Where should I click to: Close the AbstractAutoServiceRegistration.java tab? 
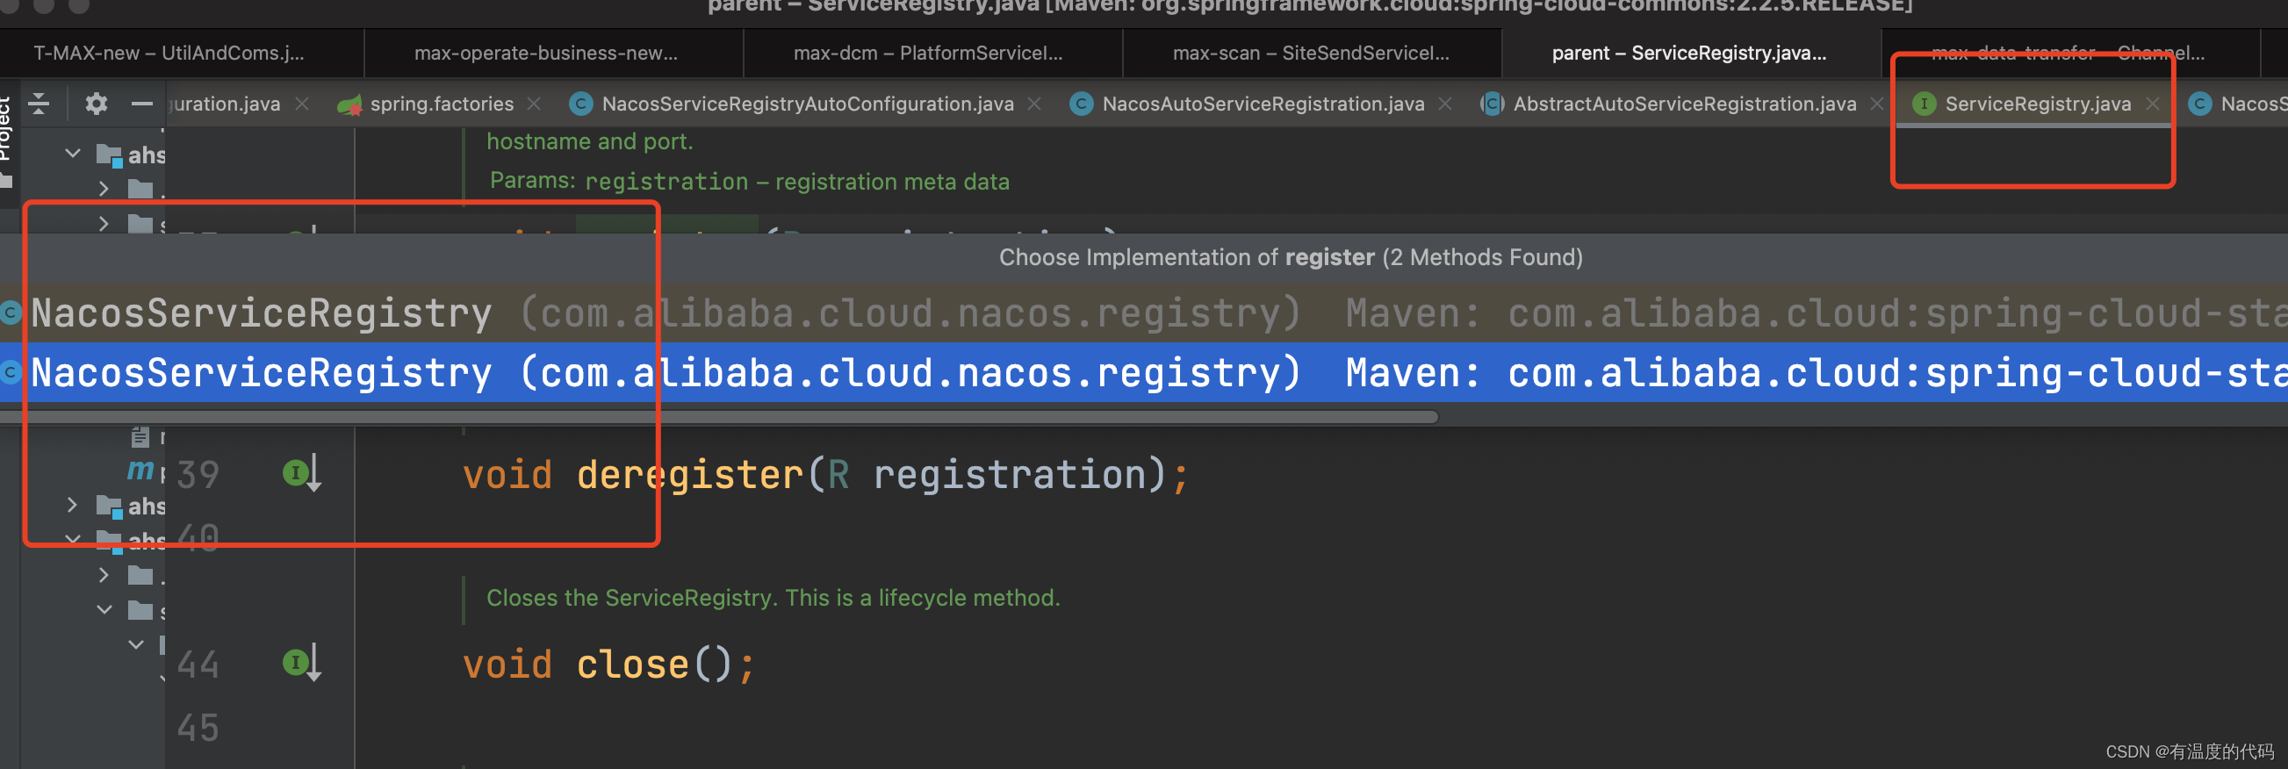[1876, 104]
